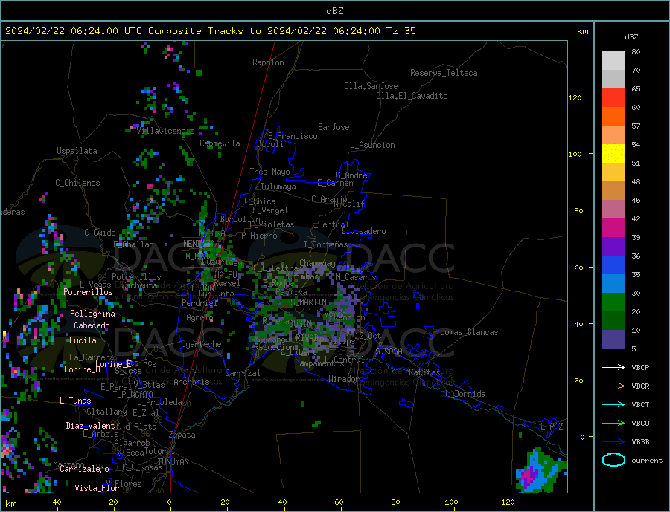Viewport: 670px width, 512px height.
Task: Click the 20 dBZ green legend swatch
Action: (x=613, y=302)
